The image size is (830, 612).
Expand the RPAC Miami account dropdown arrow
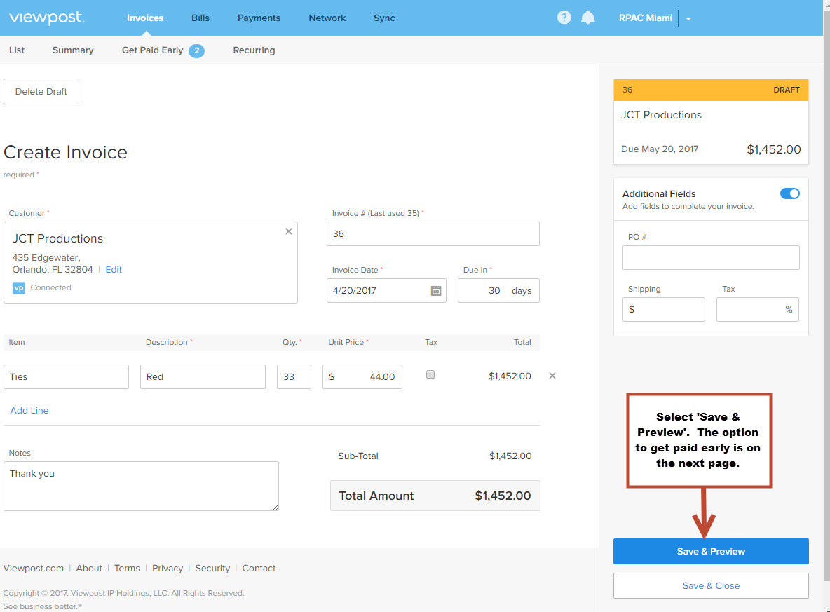click(688, 18)
